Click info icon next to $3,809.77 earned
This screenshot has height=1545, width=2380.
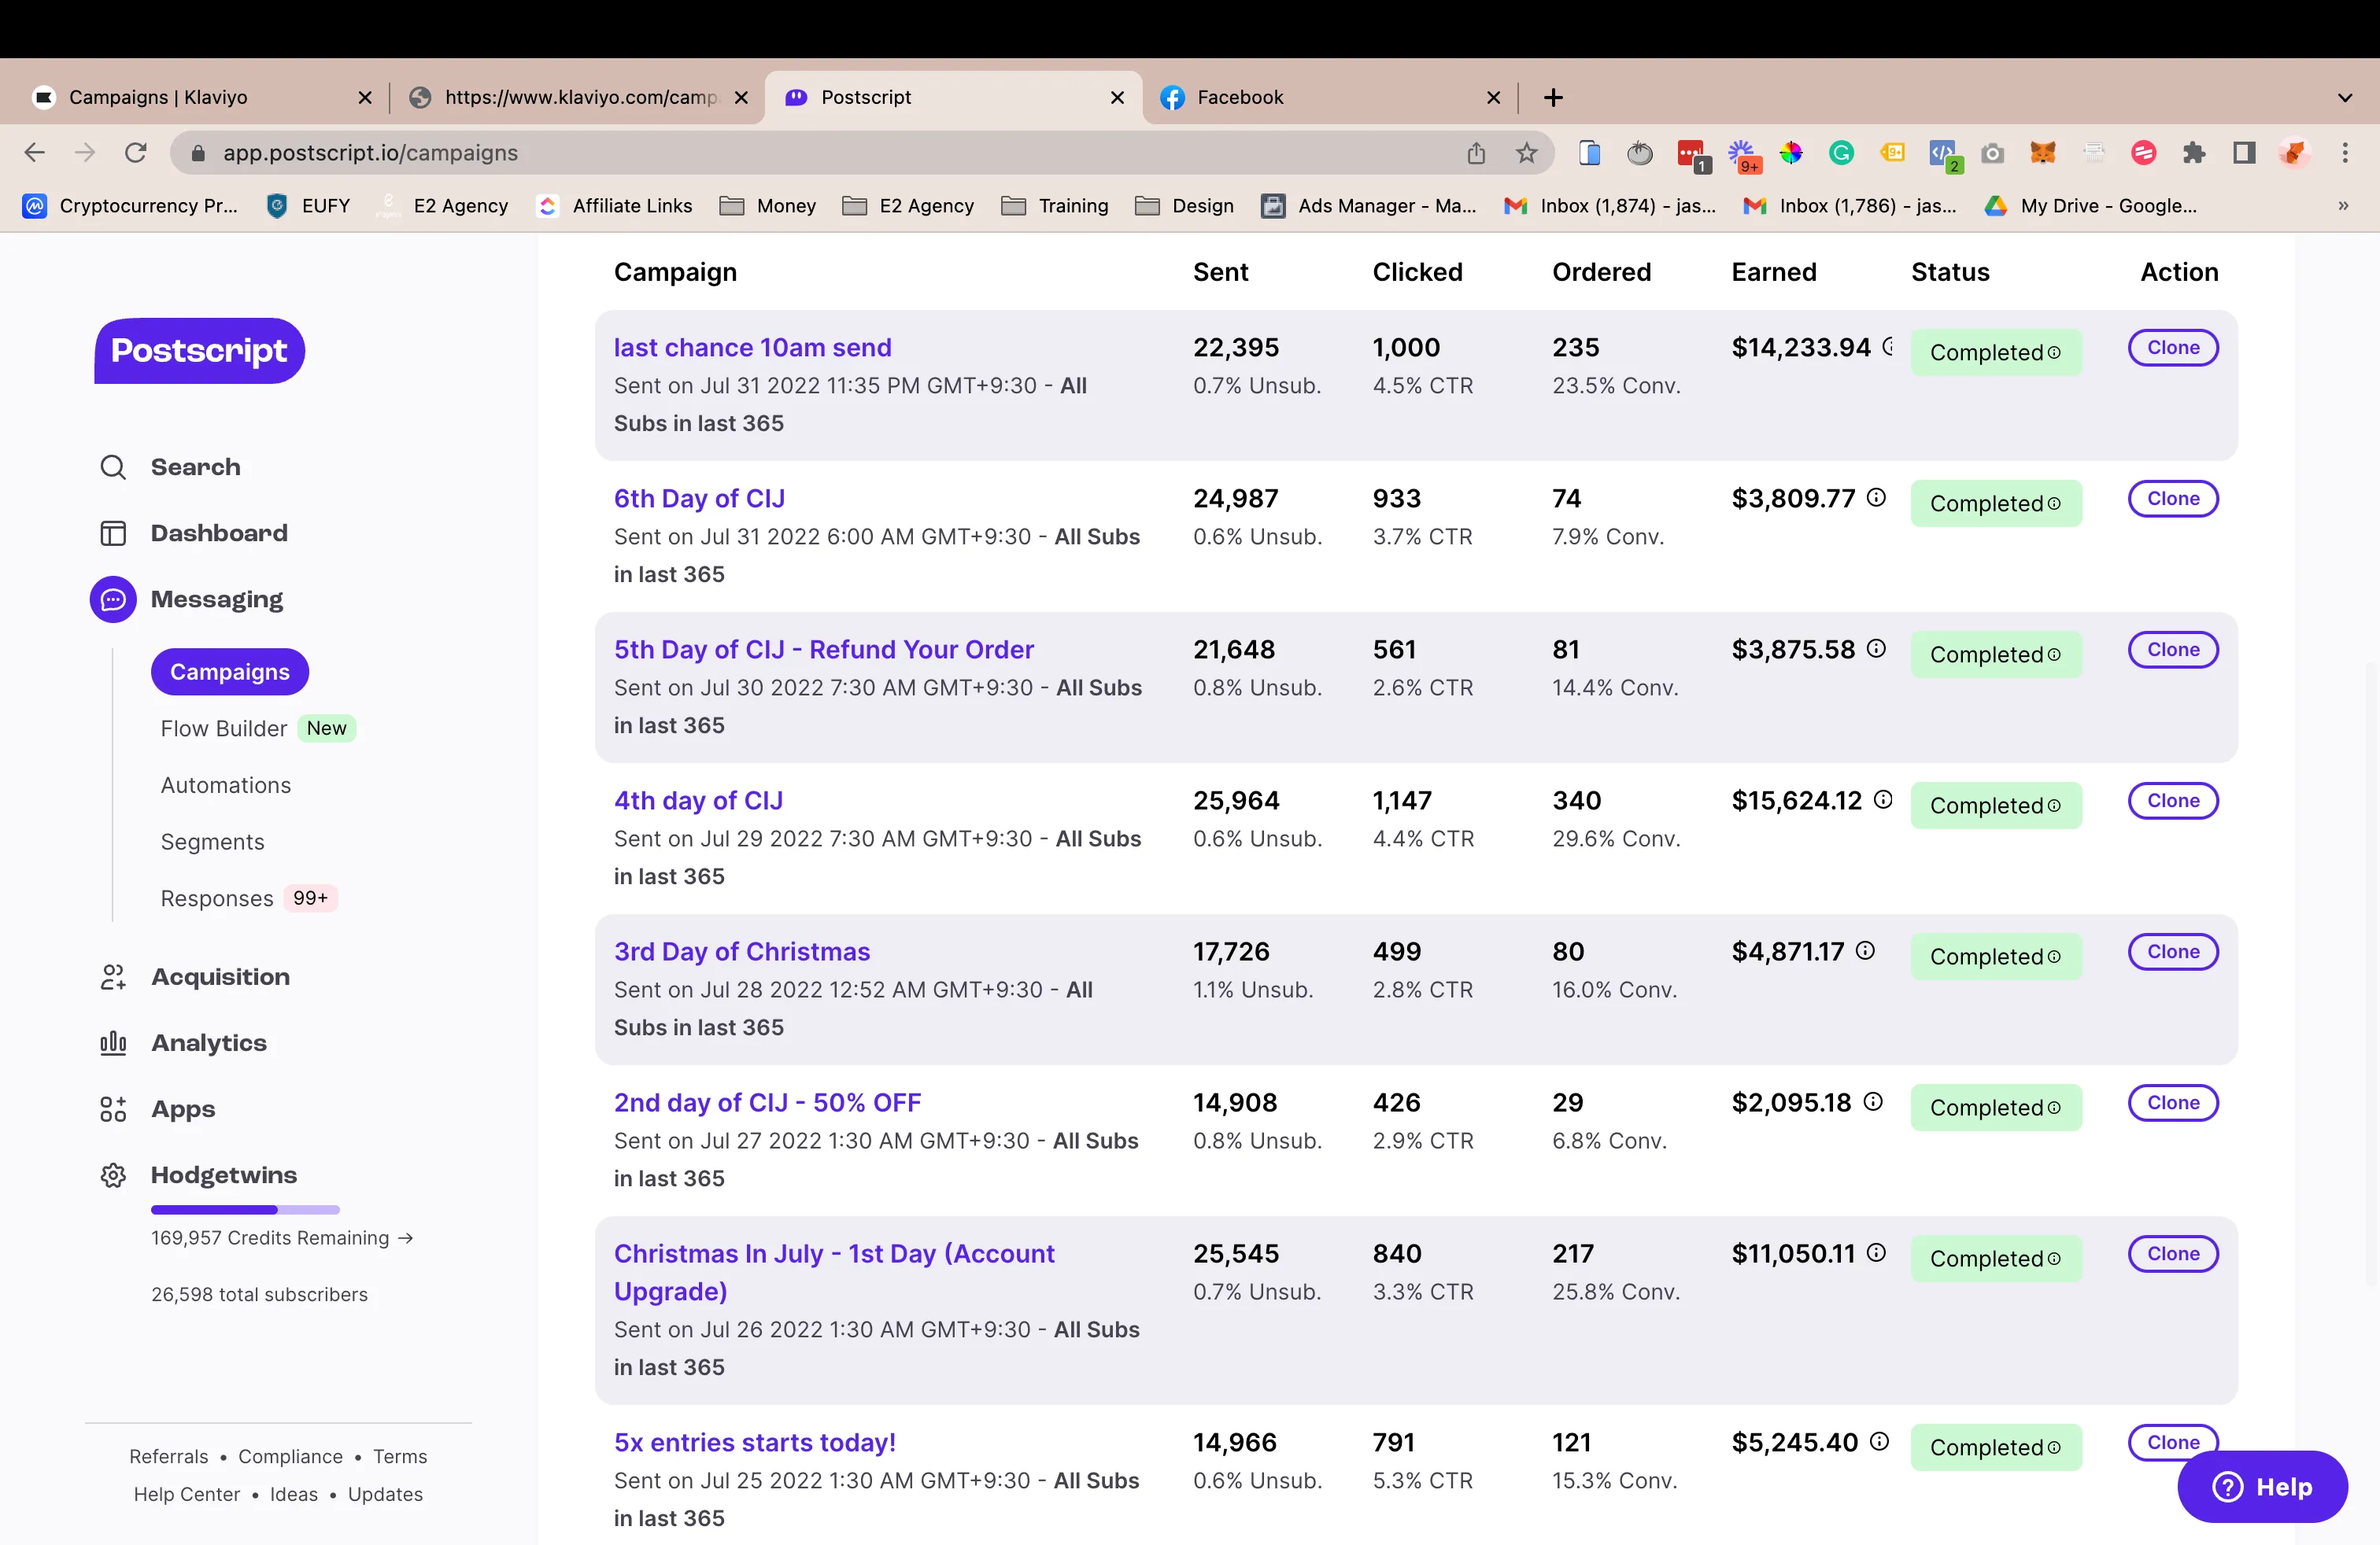click(1876, 498)
